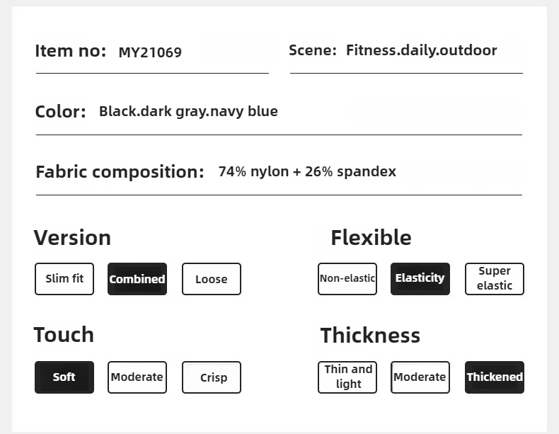Click the Touch section heading

tap(64, 334)
